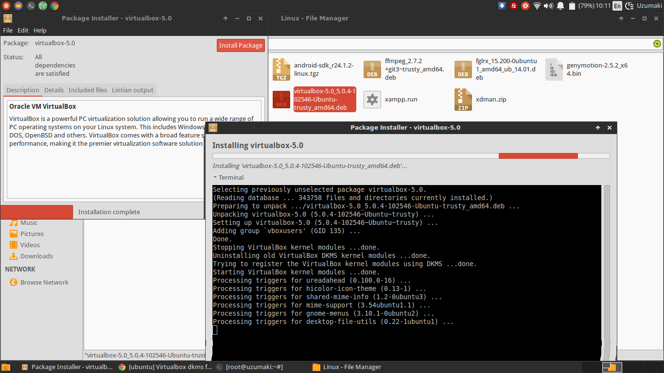Select the xampp.run gear file icon

(x=372, y=100)
